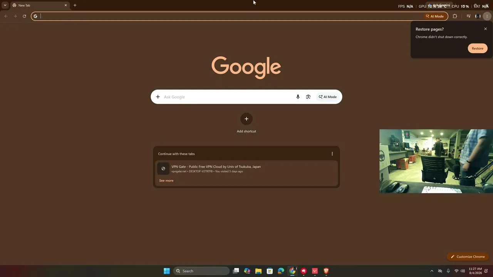493x277 pixels.
Task: Open the red fist app taskbar icon
Action: coord(304,271)
